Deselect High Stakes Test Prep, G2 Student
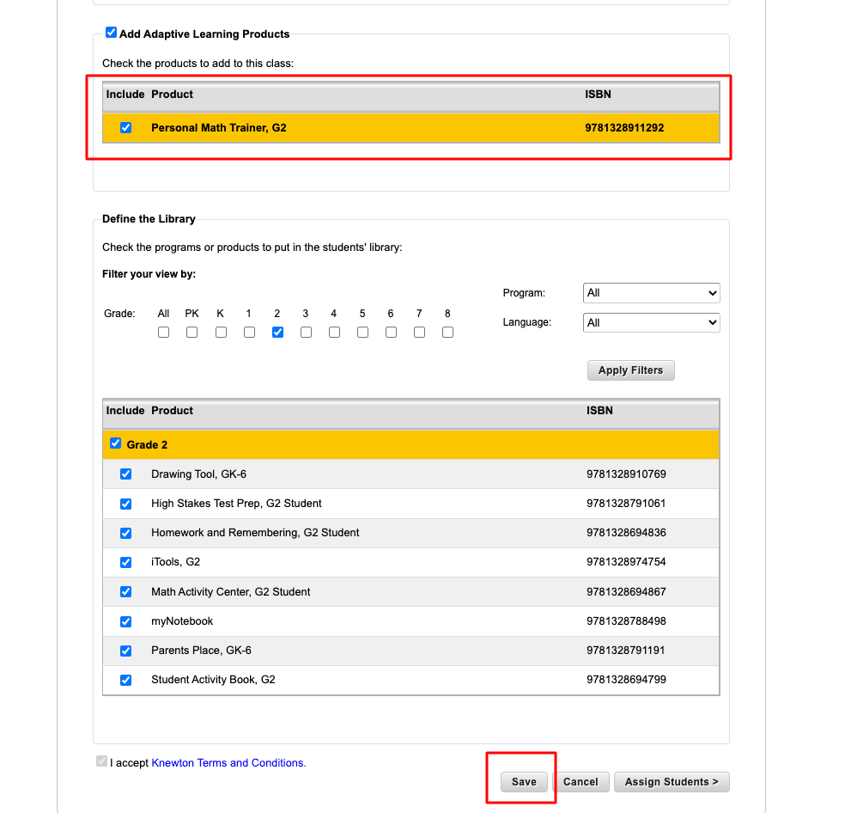 pos(125,504)
